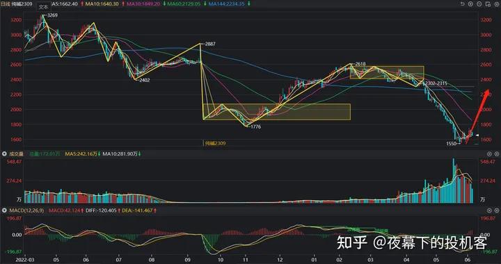Click right circular button of volume panel controls
This screenshot has height=264, width=501.
(x=496, y=154)
